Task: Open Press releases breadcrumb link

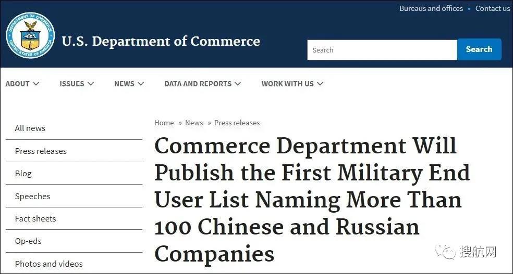Action: (x=237, y=123)
